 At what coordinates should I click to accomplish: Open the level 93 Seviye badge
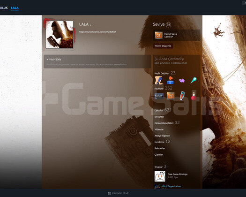click(168, 25)
